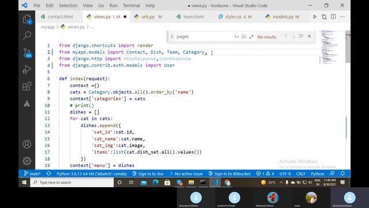The image size is (369, 208).
Task: Close the find widget
Action: click(310, 36)
